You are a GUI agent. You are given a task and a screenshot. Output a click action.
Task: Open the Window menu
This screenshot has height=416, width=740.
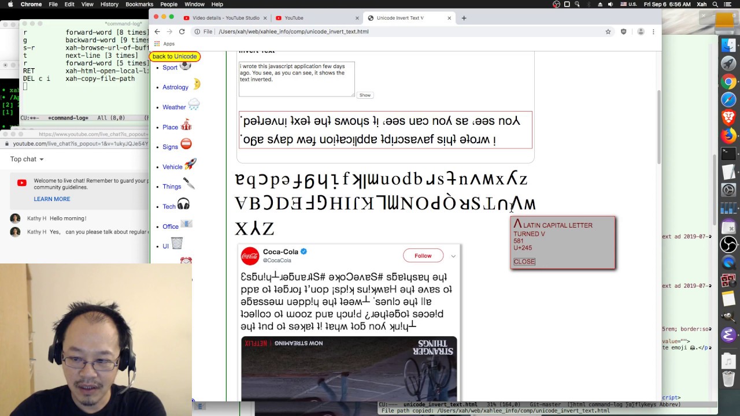(194, 4)
